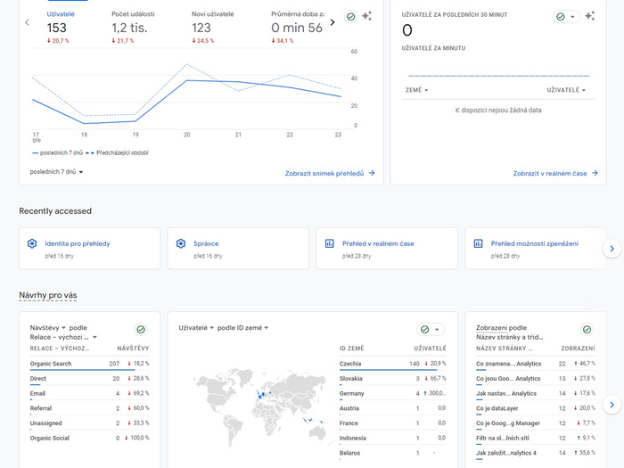Click the chart icon on Přehled možností zpeněžení card
624x468 pixels.
pos(478,243)
